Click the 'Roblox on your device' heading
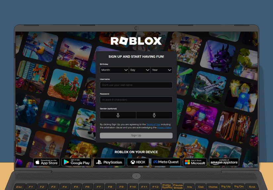 [x=136, y=152]
